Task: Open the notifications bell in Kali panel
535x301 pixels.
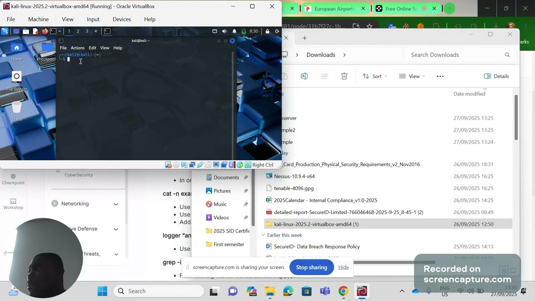Action: click(234, 31)
